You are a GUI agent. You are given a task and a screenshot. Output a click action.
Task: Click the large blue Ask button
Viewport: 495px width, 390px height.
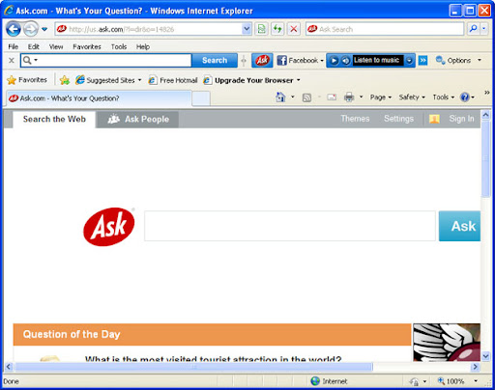pyautogui.click(x=459, y=226)
